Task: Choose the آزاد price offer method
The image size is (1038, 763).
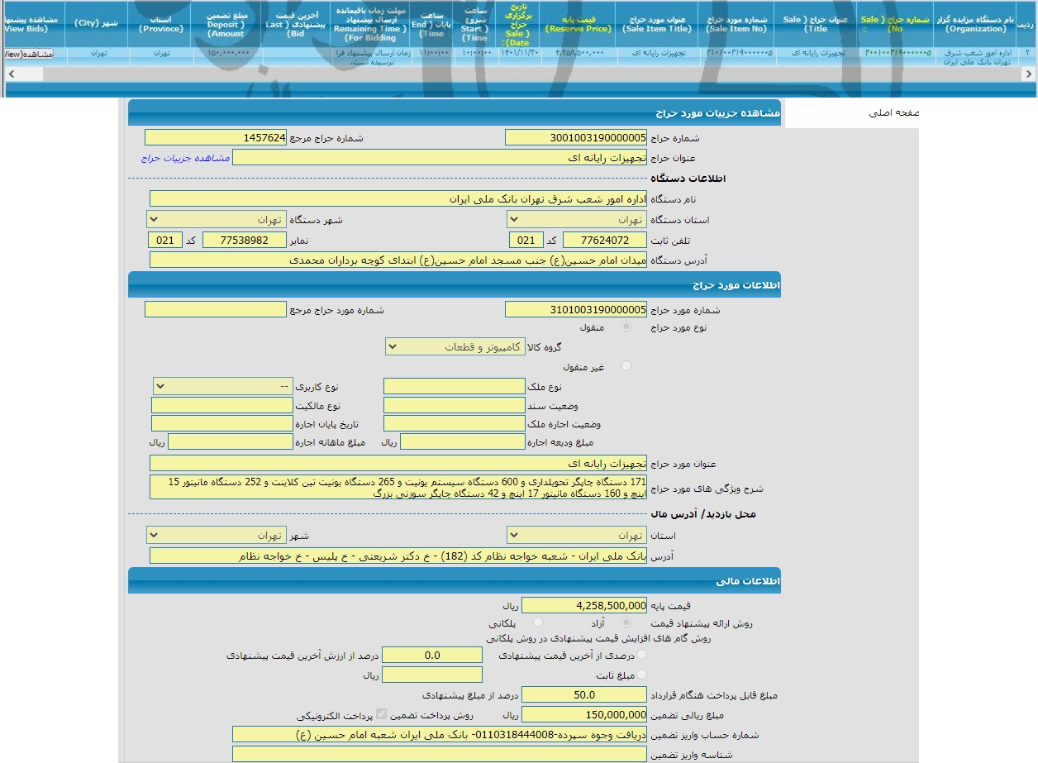Action: tap(627, 622)
